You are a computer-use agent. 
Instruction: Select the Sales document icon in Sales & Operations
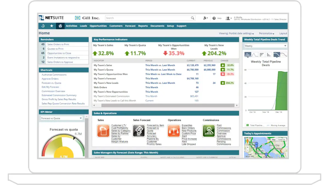[x=103, y=131]
